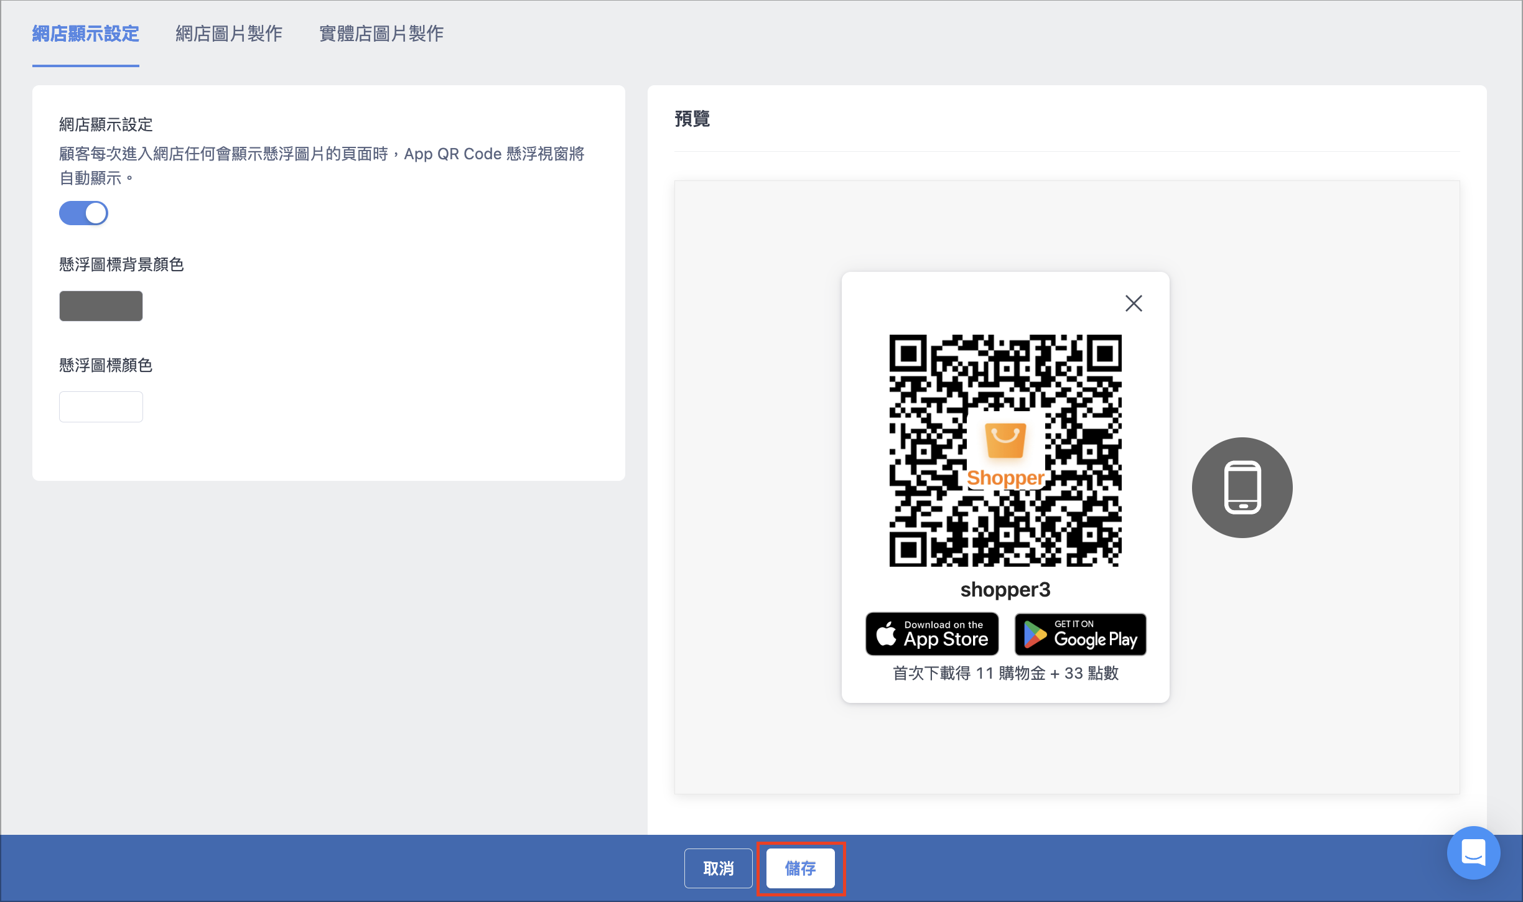Switch to the 網店顯示設定 tab
The image size is (1523, 902).
(x=86, y=34)
